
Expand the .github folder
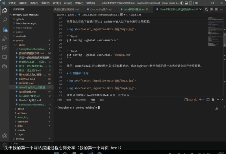tap(31, 19)
